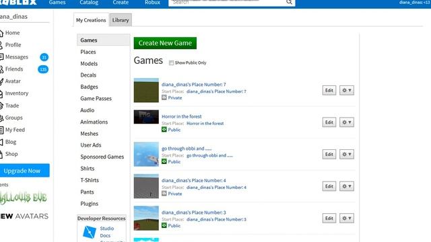The width and height of the screenshot is (431, 242).
Task: Select Pants in the creations category list
Action: (87, 192)
